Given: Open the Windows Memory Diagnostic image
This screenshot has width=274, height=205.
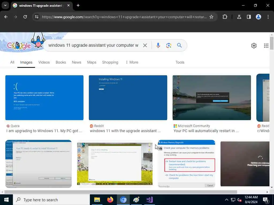Looking at the screenshot, I should coord(187,164).
